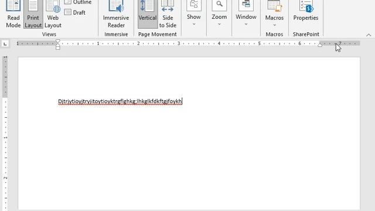375x211 pixels.
Task: Enable Side to Side page movement
Action: [x=168, y=14]
